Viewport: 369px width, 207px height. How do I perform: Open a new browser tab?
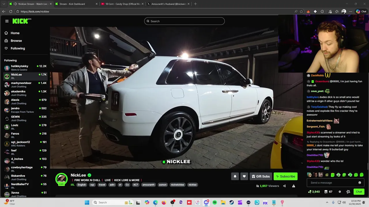pos(195,4)
